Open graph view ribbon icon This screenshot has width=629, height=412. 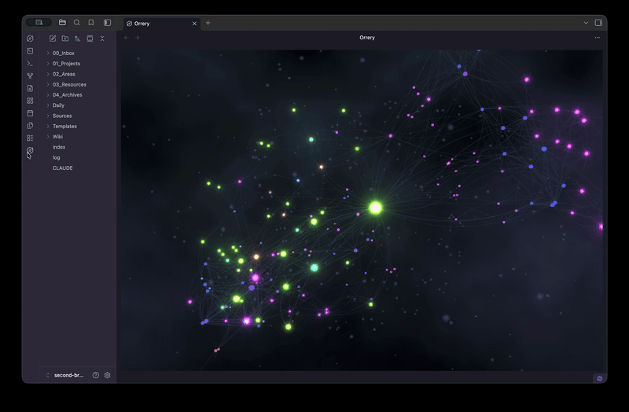[30, 75]
